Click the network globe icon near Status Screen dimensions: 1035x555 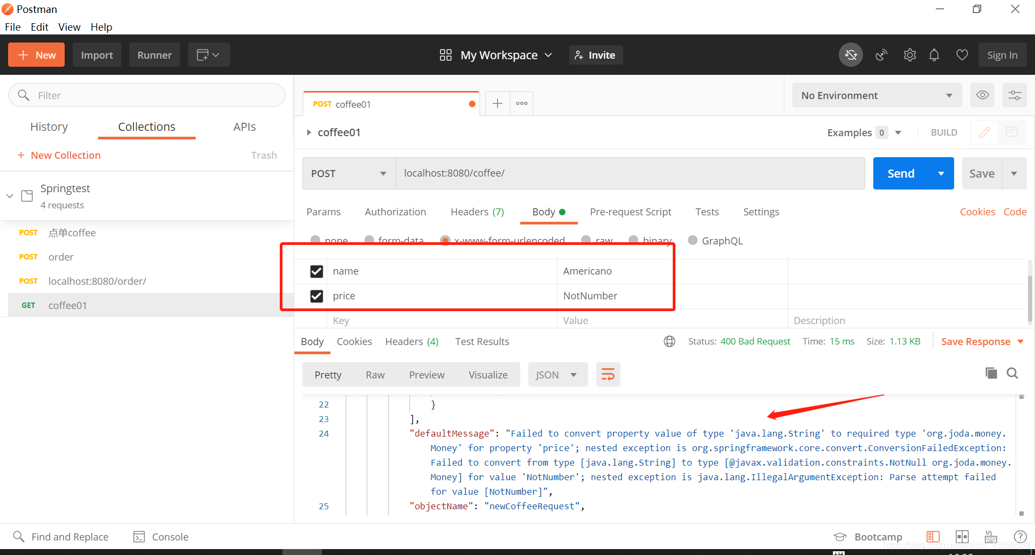point(670,341)
